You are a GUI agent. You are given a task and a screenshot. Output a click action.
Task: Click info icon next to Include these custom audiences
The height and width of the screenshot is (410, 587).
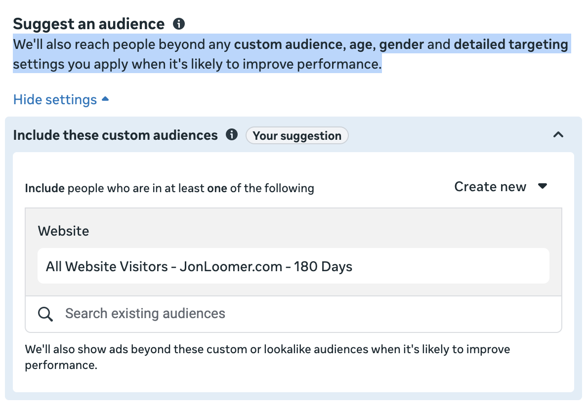coord(231,135)
